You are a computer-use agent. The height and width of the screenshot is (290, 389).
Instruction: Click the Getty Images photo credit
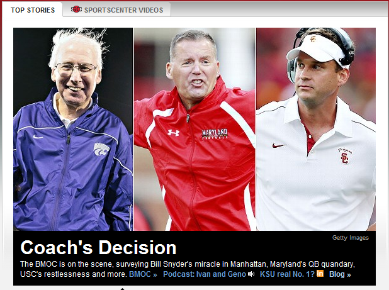[x=351, y=238]
